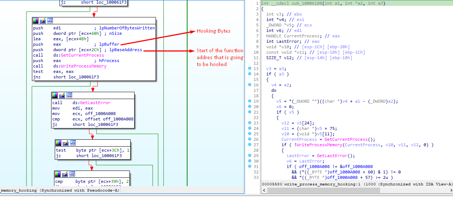Click group-nodes icon on 'cmp byte ptr [ecx+39h]' block

point(73,174)
